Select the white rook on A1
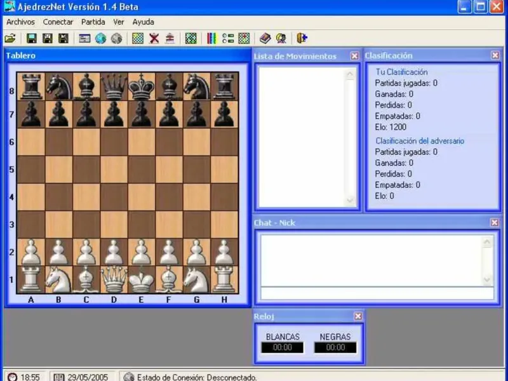This screenshot has height=381, width=508. [x=30, y=279]
